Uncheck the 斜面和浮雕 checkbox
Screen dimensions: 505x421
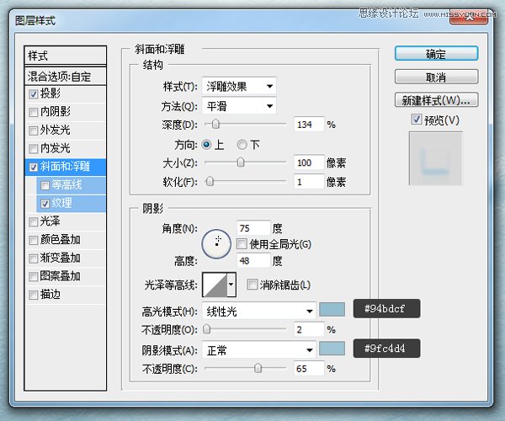(34, 167)
